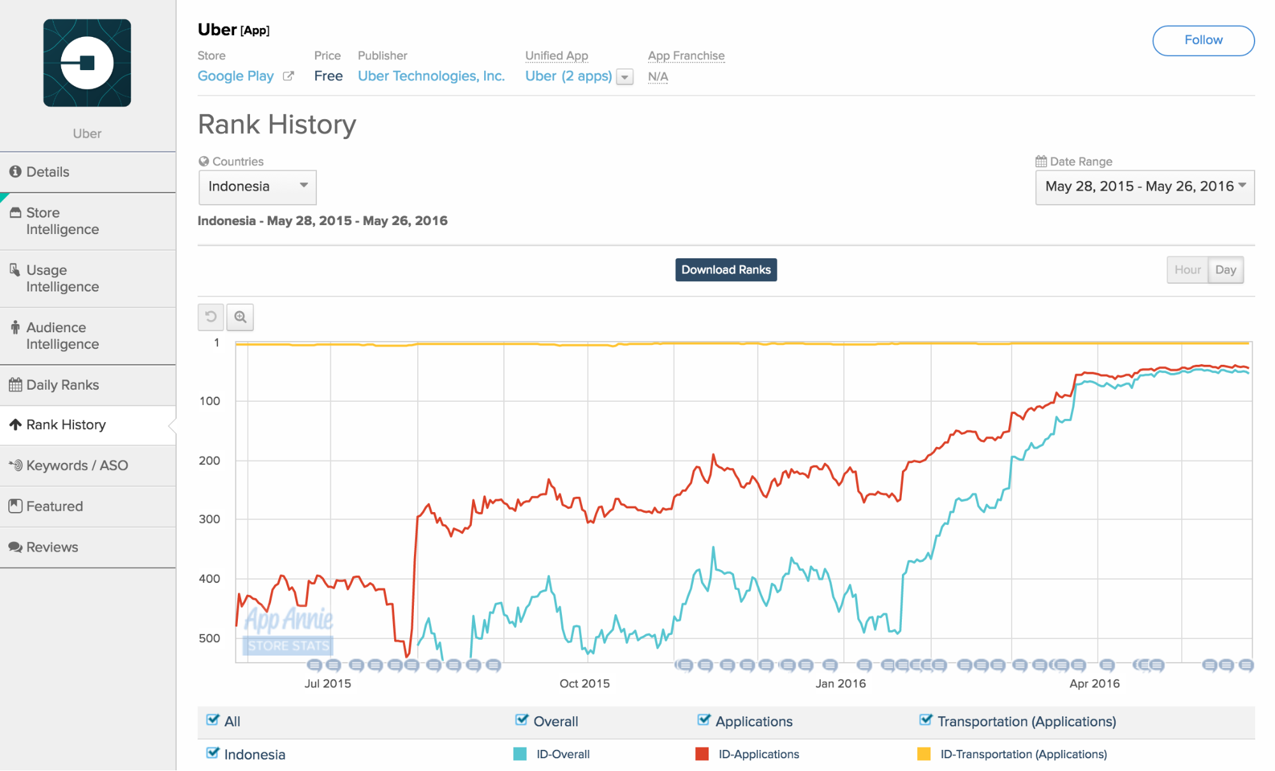Switch chart granularity to Hour

coord(1187,270)
